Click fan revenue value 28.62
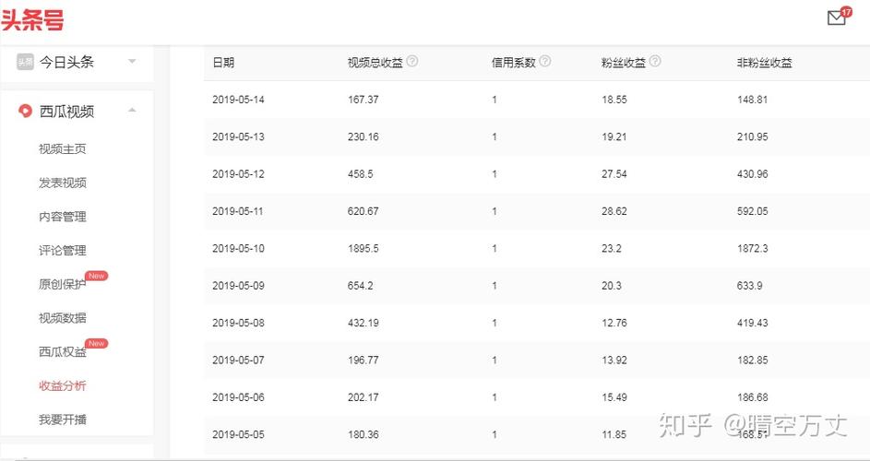This screenshot has width=870, height=461. [x=614, y=211]
